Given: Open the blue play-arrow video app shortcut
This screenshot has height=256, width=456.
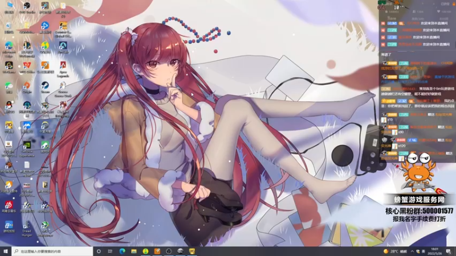Looking at the screenshot, I should pos(45,27).
